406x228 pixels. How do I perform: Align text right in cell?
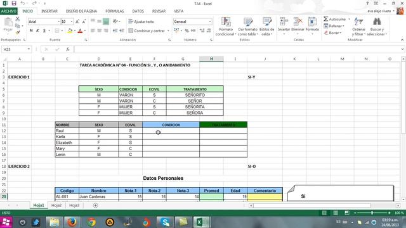(x=106, y=31)
